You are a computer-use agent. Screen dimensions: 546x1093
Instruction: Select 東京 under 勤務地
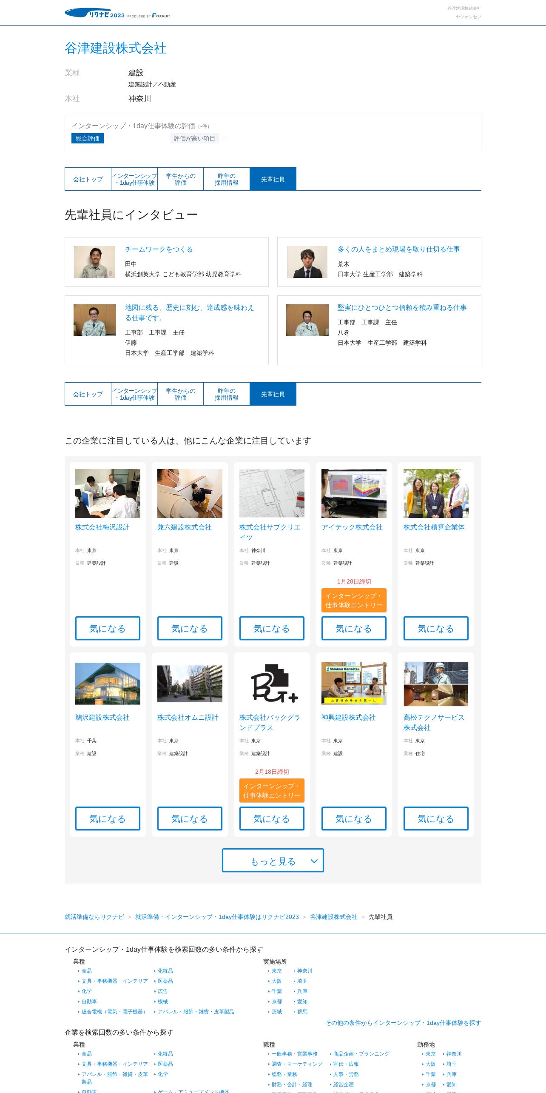431,1054
